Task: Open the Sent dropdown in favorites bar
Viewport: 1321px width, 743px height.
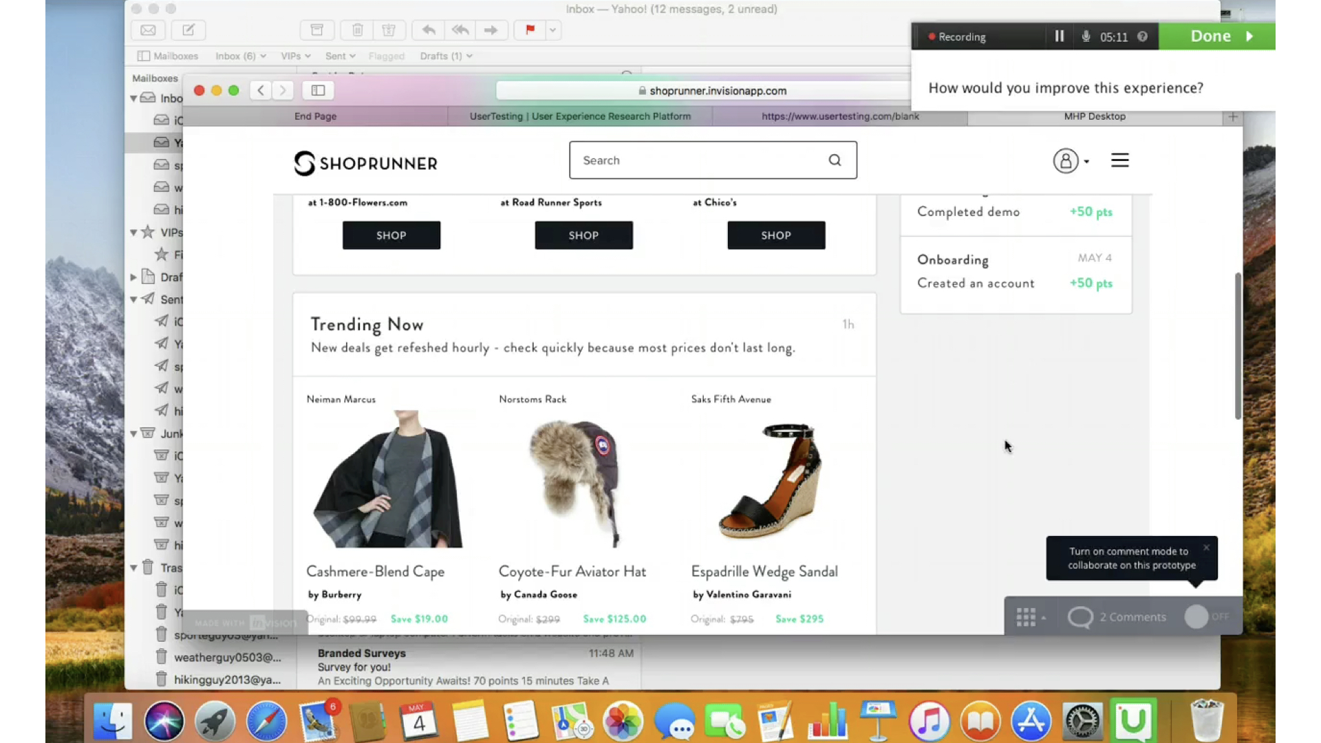Action: [x=340, y=56]
